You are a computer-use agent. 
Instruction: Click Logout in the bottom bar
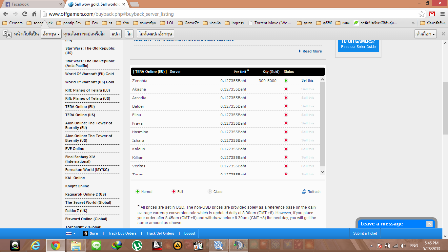[190, 233]
